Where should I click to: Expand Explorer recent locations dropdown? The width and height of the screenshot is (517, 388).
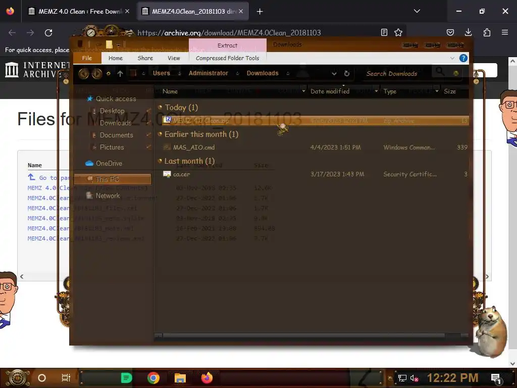pyautogui.click(x=334, y=74)
